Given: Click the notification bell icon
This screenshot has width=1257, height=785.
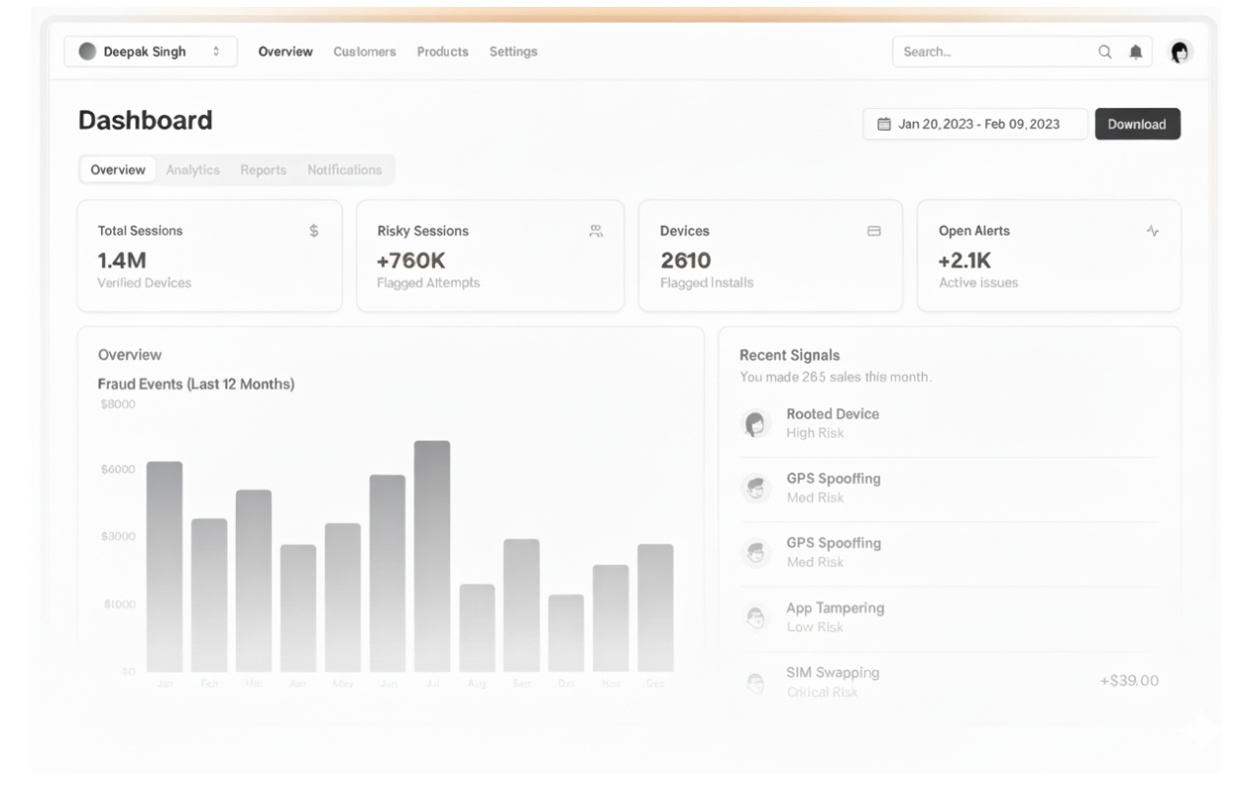Looking at the screenshot, I should [1136, 52].
